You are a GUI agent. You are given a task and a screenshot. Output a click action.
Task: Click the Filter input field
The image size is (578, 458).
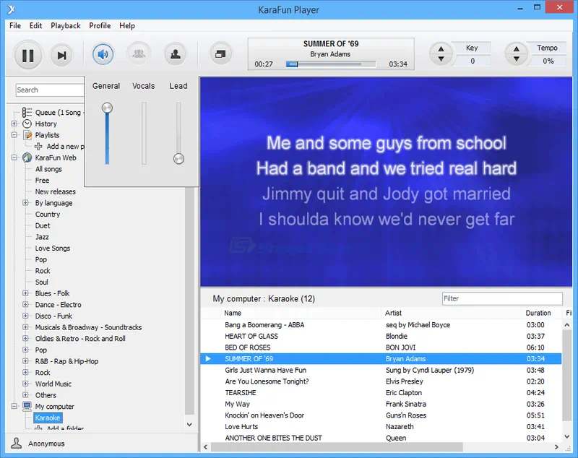click(x=502, y=298)
